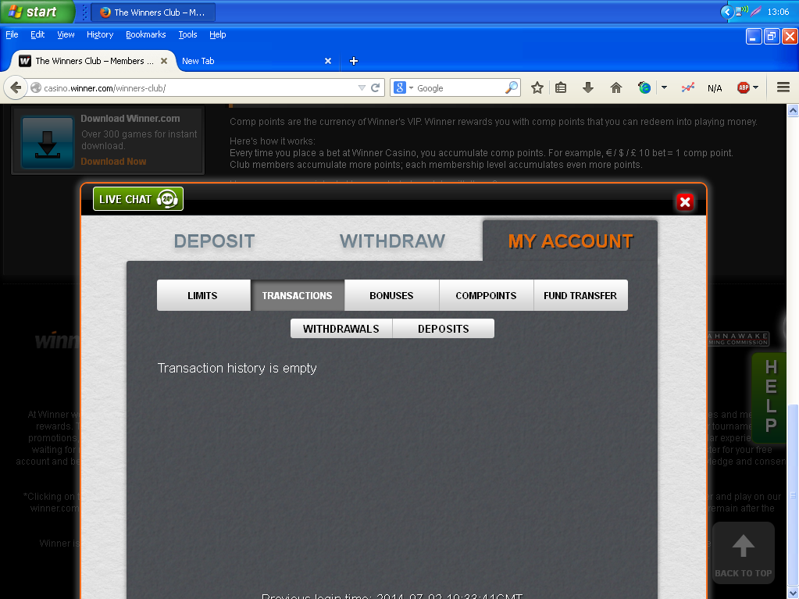Open the green HELP side tab
The height and width of the screenshot is (599, 799).
click(770, 397)
